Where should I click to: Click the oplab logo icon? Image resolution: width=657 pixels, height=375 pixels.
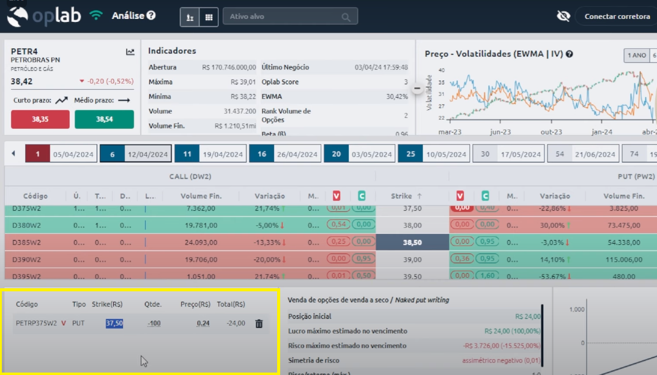pyautogui.click(x=17, y=16)
